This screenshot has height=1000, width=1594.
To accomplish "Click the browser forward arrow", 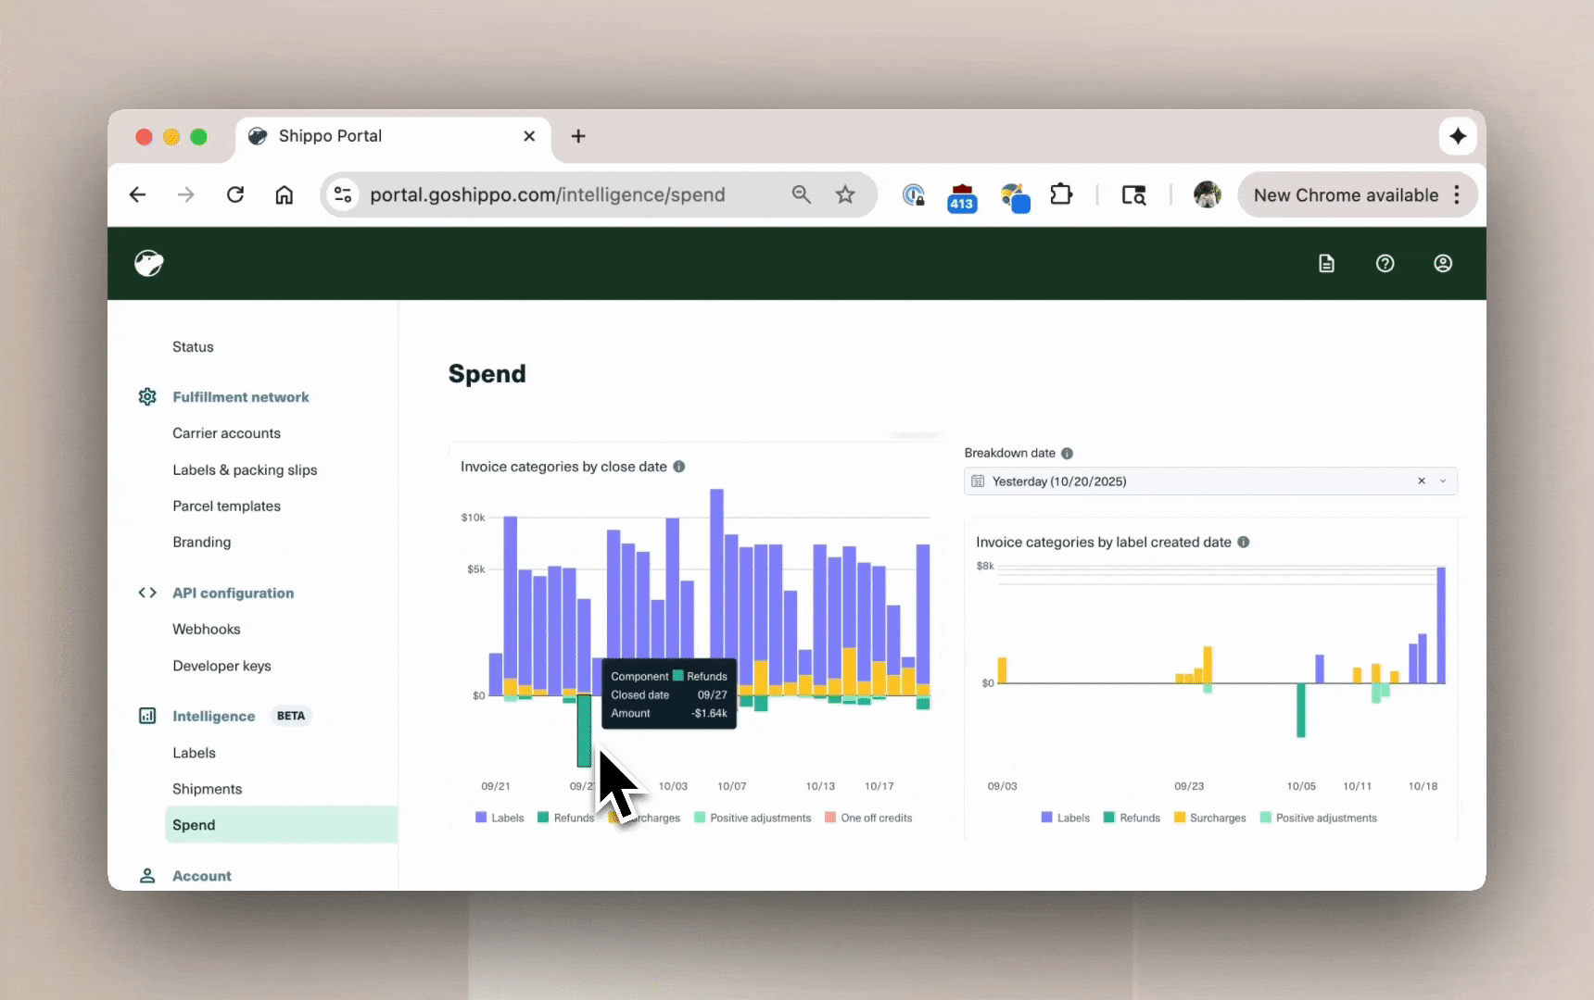I will coord(186,194).
